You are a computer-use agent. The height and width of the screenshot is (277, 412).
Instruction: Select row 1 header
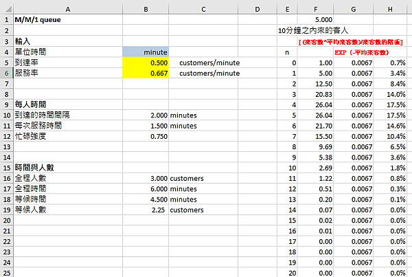pyautogui.click(x=7, y=20)
